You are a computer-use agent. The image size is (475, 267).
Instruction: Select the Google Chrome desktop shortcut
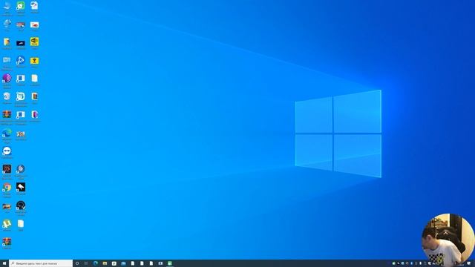7,188
